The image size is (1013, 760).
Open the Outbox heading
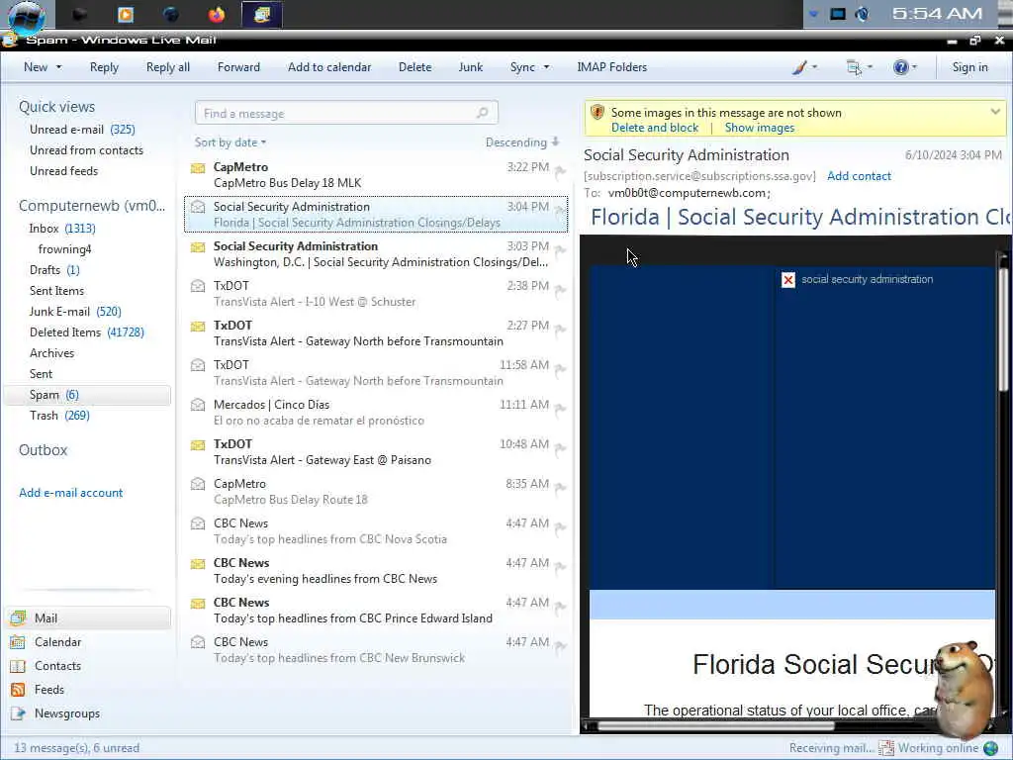(x=43, y=450)
